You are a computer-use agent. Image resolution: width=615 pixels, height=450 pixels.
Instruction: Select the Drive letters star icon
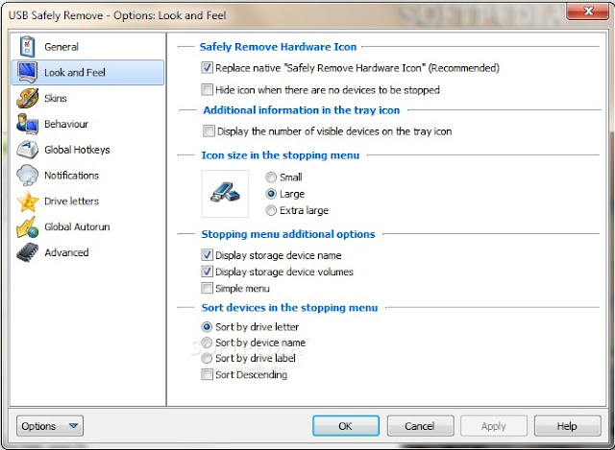pyautogui.click(x=28, y=201)
